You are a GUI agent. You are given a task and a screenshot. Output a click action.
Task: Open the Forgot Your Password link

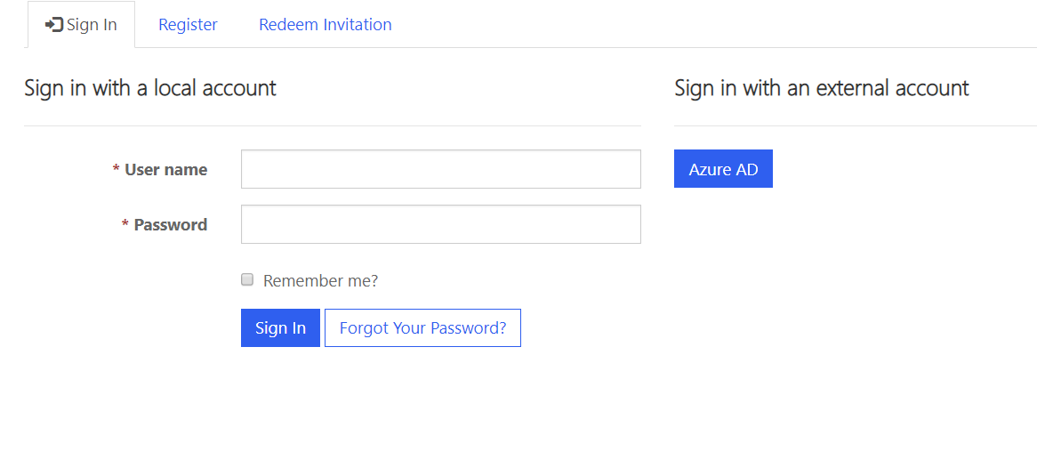click(422, 328)
